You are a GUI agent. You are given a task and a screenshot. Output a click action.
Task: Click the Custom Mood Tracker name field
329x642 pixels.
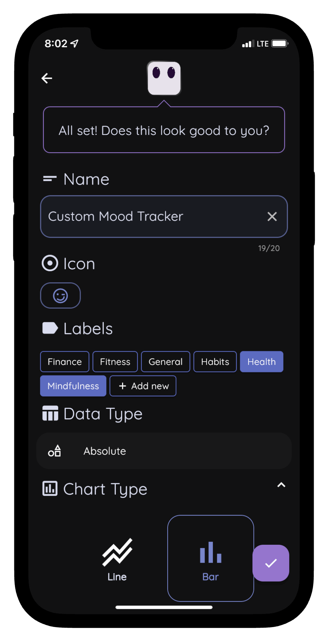(x=146, y=217)
